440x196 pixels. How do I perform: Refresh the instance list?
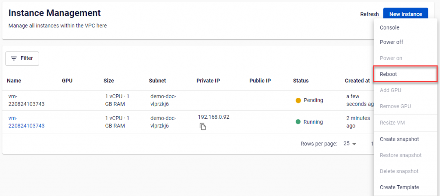[x=369, y=14]
